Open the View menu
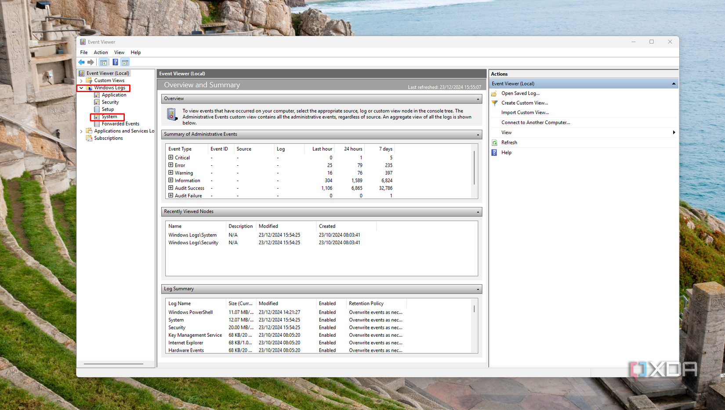Viewport: 725px width, 410px height. click(119, 52)
